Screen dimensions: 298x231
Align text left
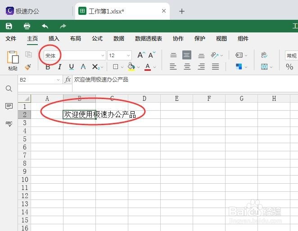173,67
